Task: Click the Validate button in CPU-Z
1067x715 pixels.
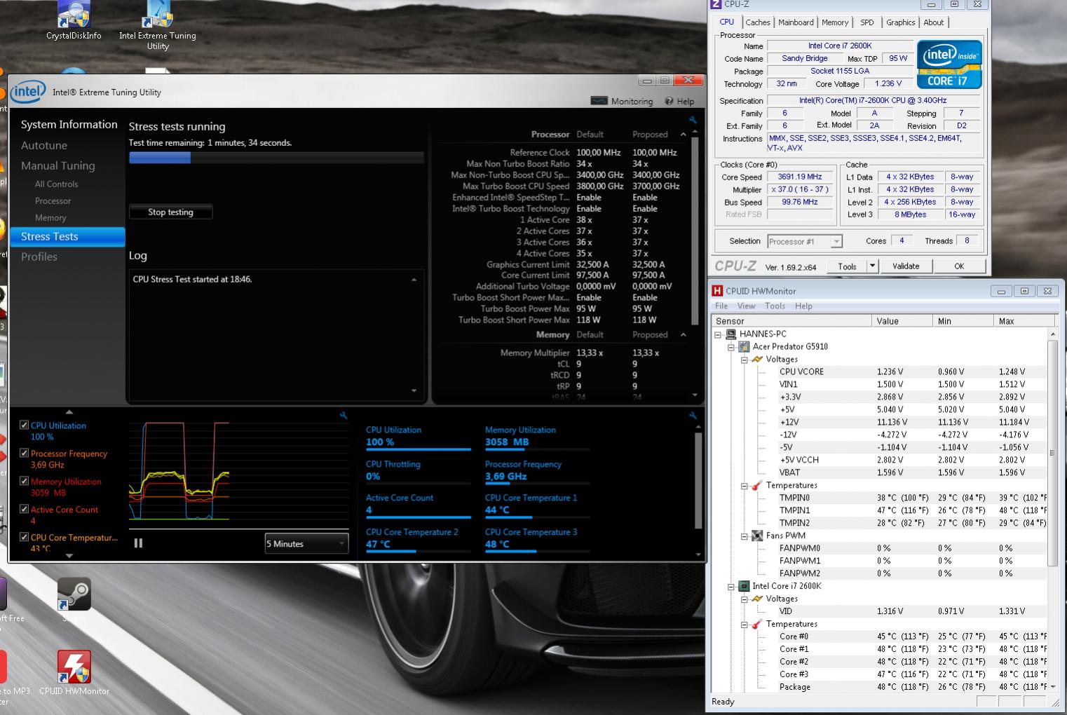Action: coord(905,266)
